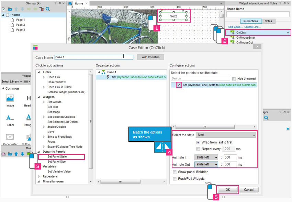Click the Add Page icon in Sitemap
The image size is (292, 202).
point(3,9)
